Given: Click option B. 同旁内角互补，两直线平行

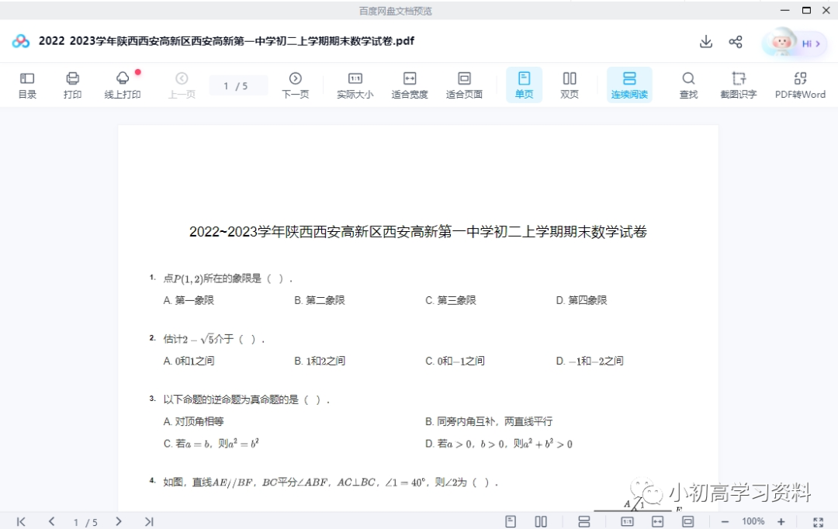Looking at the screenshot, I should click(489, 422).
